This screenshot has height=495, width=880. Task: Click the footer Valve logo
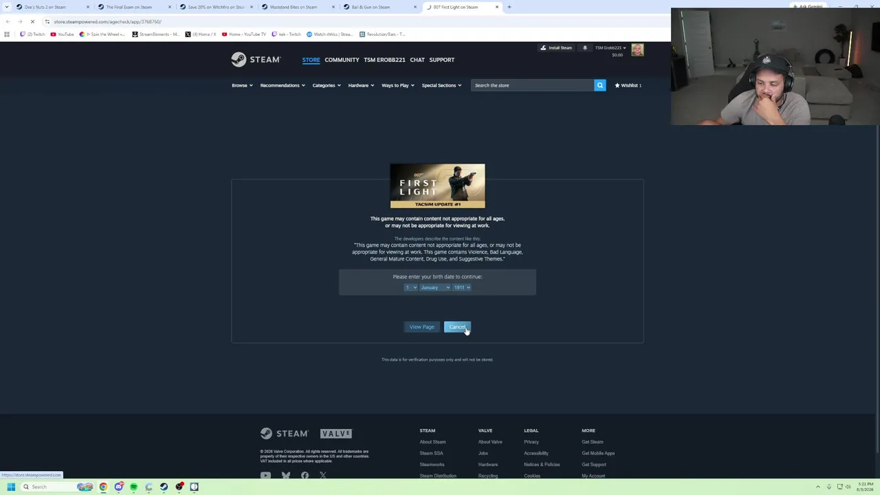336,433
